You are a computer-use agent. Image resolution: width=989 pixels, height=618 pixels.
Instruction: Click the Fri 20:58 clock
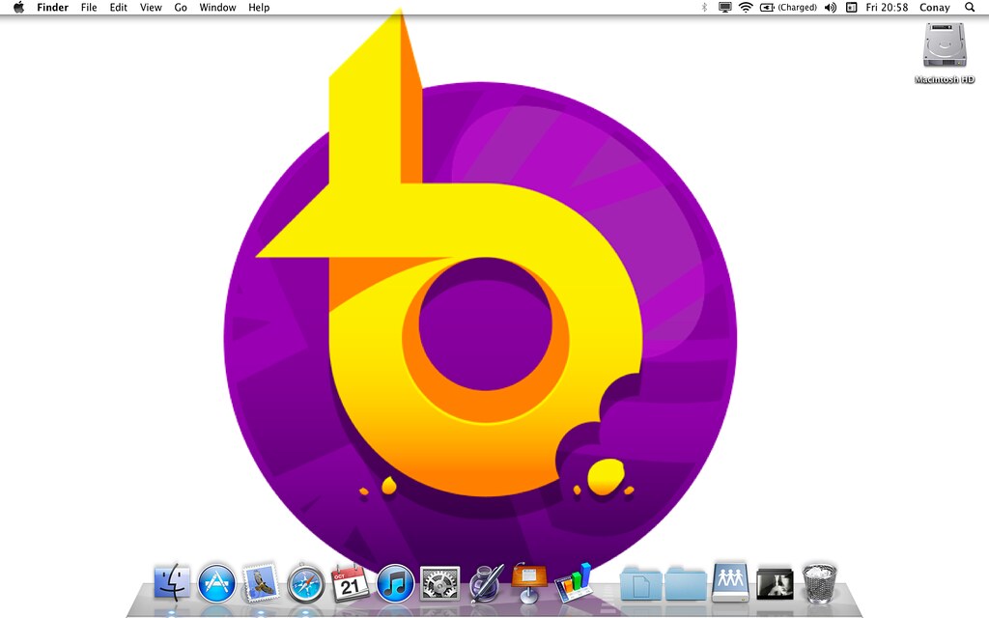tap(887, 8)
